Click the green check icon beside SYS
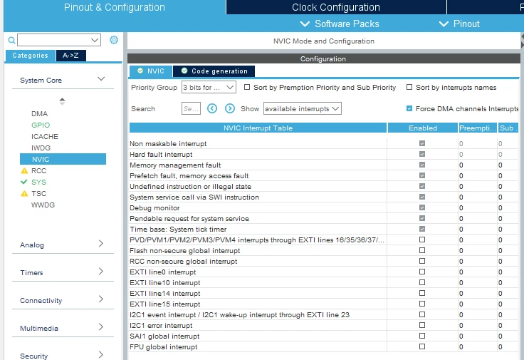The height and width of the screenshot is (360, 524). click(x=24, y=182)
